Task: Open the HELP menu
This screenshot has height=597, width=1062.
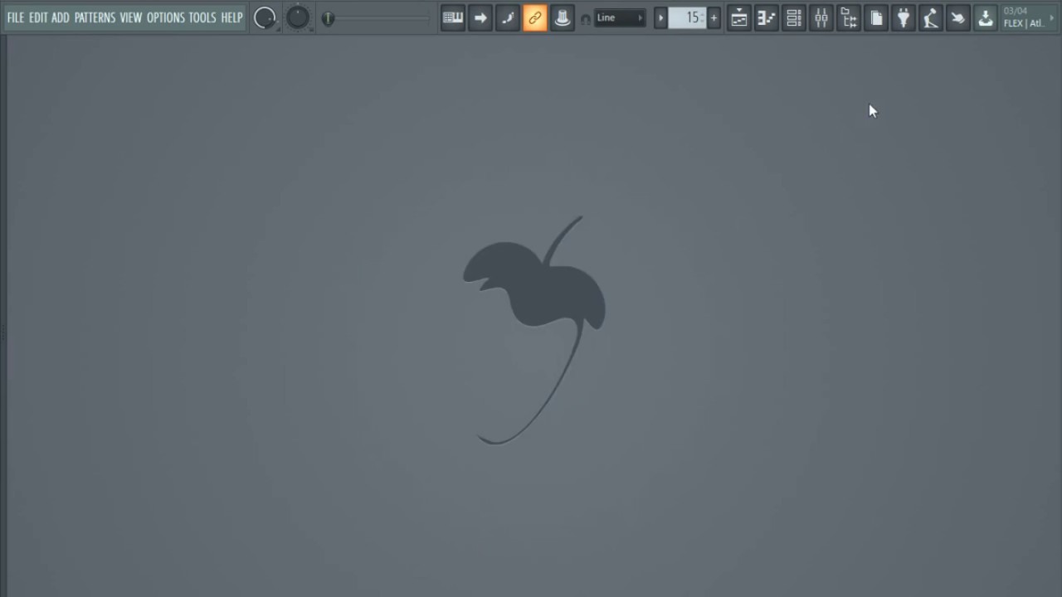Action: [x=231, y=17]
